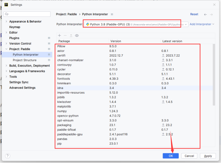Select the opencv-python package row
The image size is (221, 163).
click(135, 116)
